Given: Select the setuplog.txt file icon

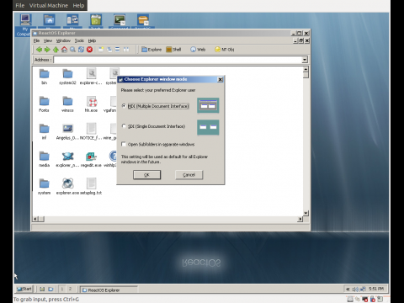Looking at the screenshot, I should 91,183.
